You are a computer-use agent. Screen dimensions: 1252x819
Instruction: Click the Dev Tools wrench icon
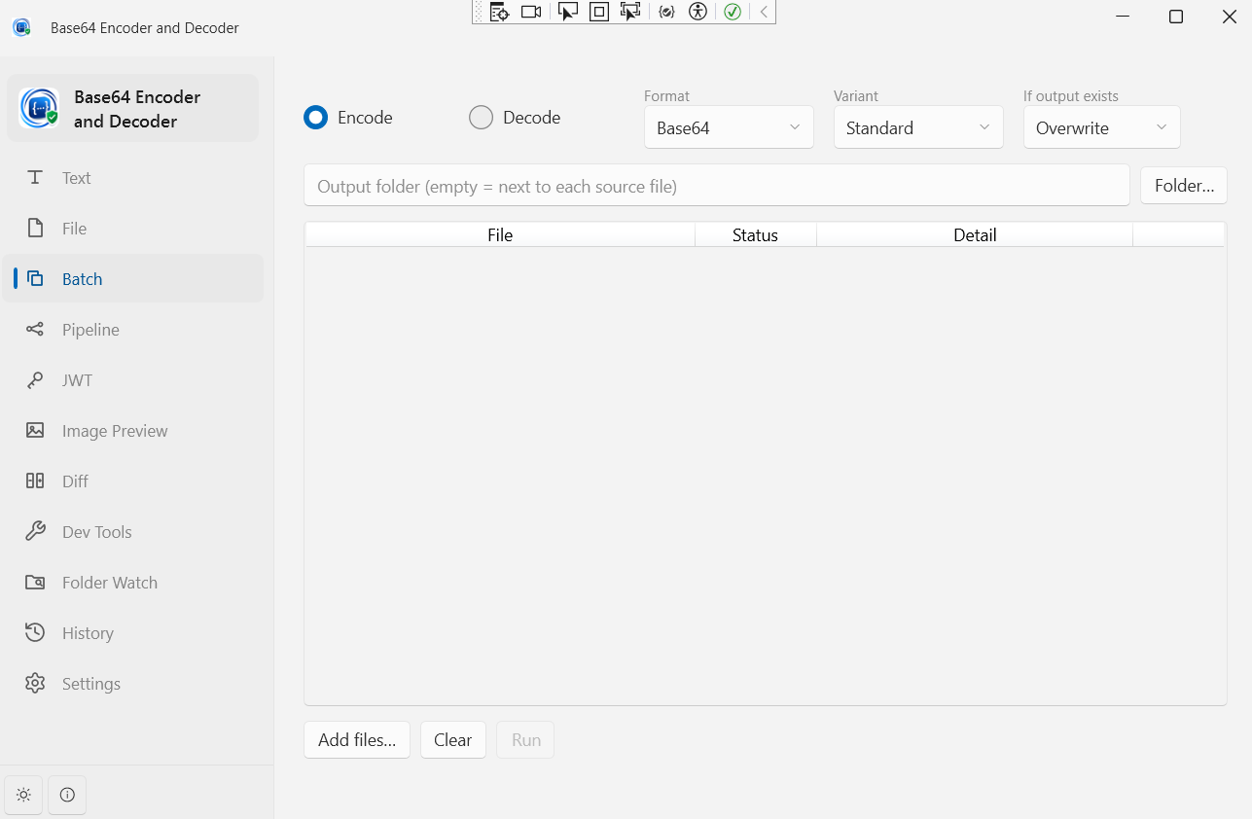coord(35,532)
